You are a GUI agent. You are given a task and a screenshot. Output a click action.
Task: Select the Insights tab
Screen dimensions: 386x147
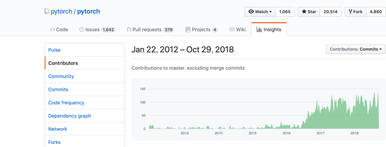(x=269, y=30)
